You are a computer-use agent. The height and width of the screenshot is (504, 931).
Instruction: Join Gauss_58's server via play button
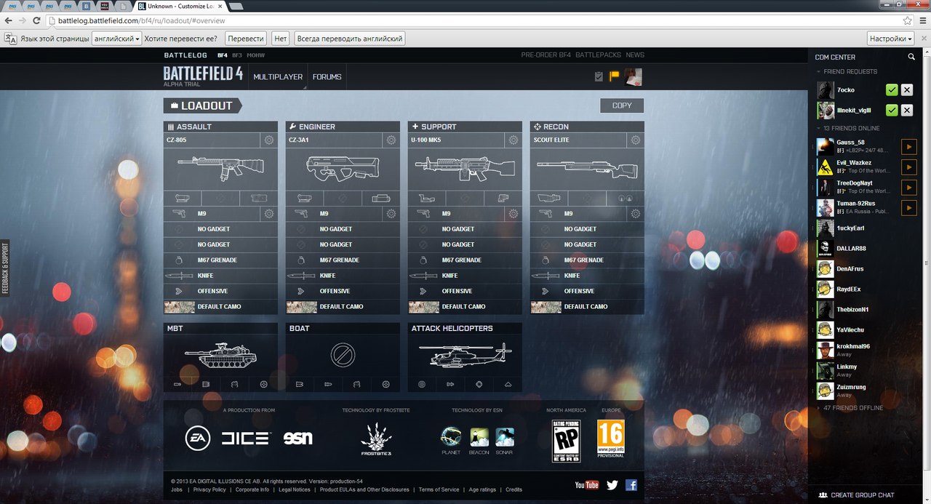[x=909, y=147]
